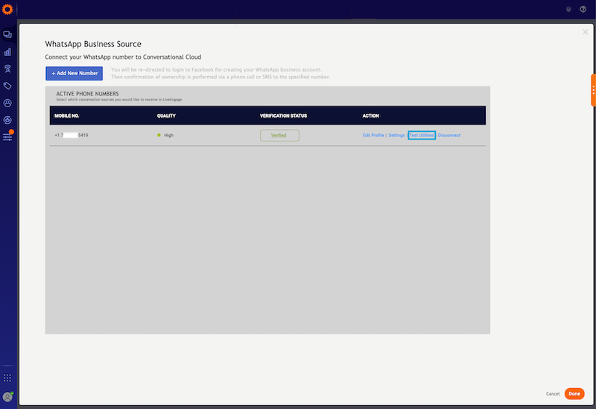The height and width of the screenshot is (409, 596).
Task: Open the tag icon in sidebar
Action: 7,86
